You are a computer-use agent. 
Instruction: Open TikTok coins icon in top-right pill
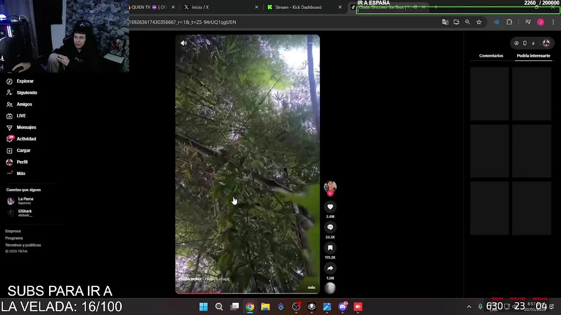click(x=516, y=43)
